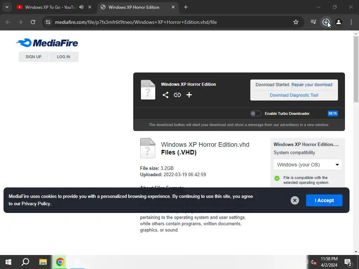Open the Windows (your OS) compatibility dropdown
This screenshot has width=359, height=269.
pyautogui.click(x=307, y=165)
